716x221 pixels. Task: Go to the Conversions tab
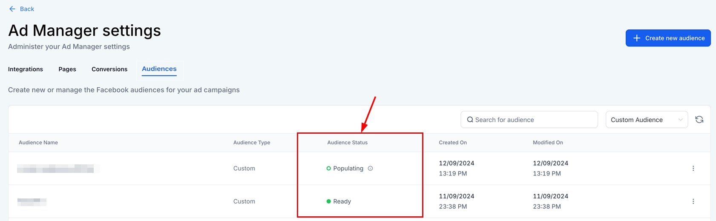109,69
